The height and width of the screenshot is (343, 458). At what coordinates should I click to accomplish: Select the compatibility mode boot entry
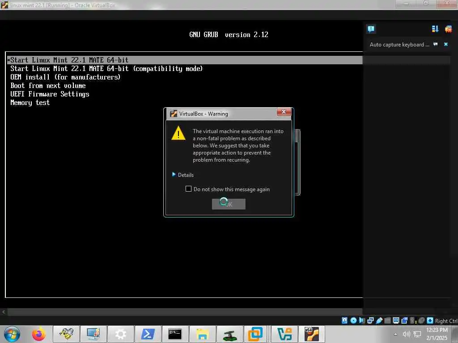pos(106,68)
